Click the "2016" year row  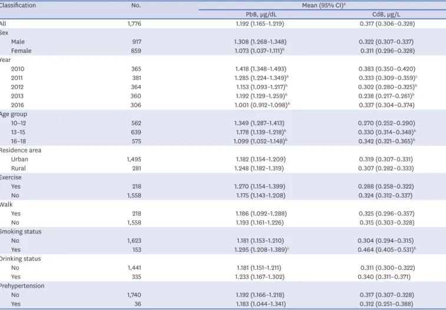(17, 105)
